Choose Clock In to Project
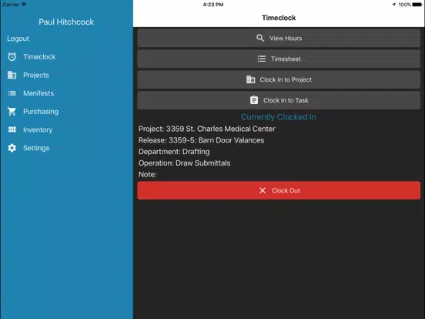Image resolution: width=425 pixels, height=319 pixels. pos(279,79)
